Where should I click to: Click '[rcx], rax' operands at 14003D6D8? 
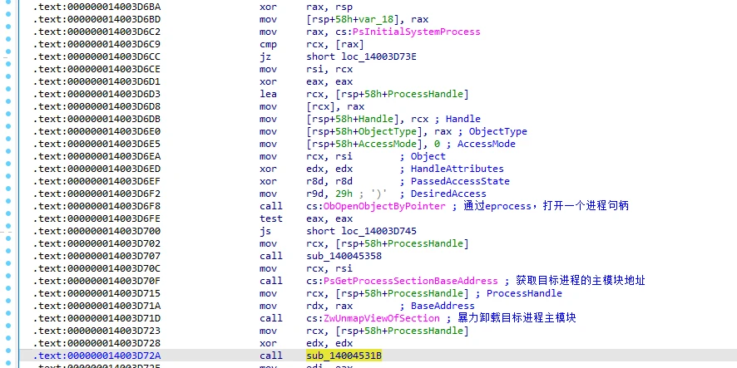click(334, 106)
